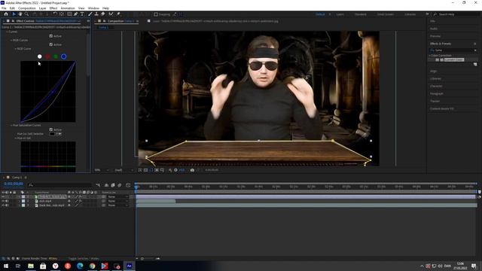Select the Type text tool

pos(82,14)
